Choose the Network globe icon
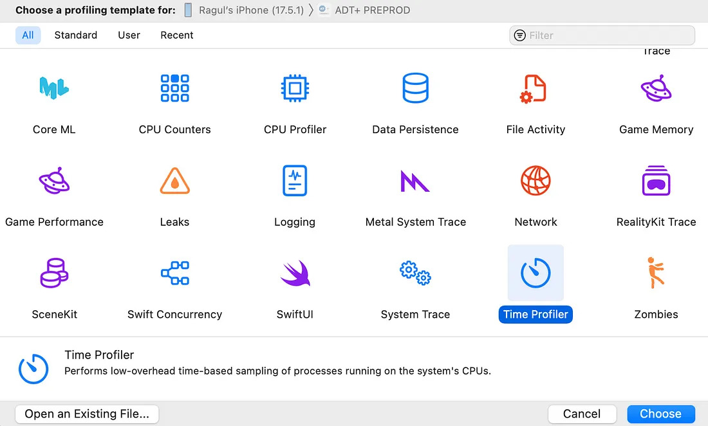 click(536, 181)
